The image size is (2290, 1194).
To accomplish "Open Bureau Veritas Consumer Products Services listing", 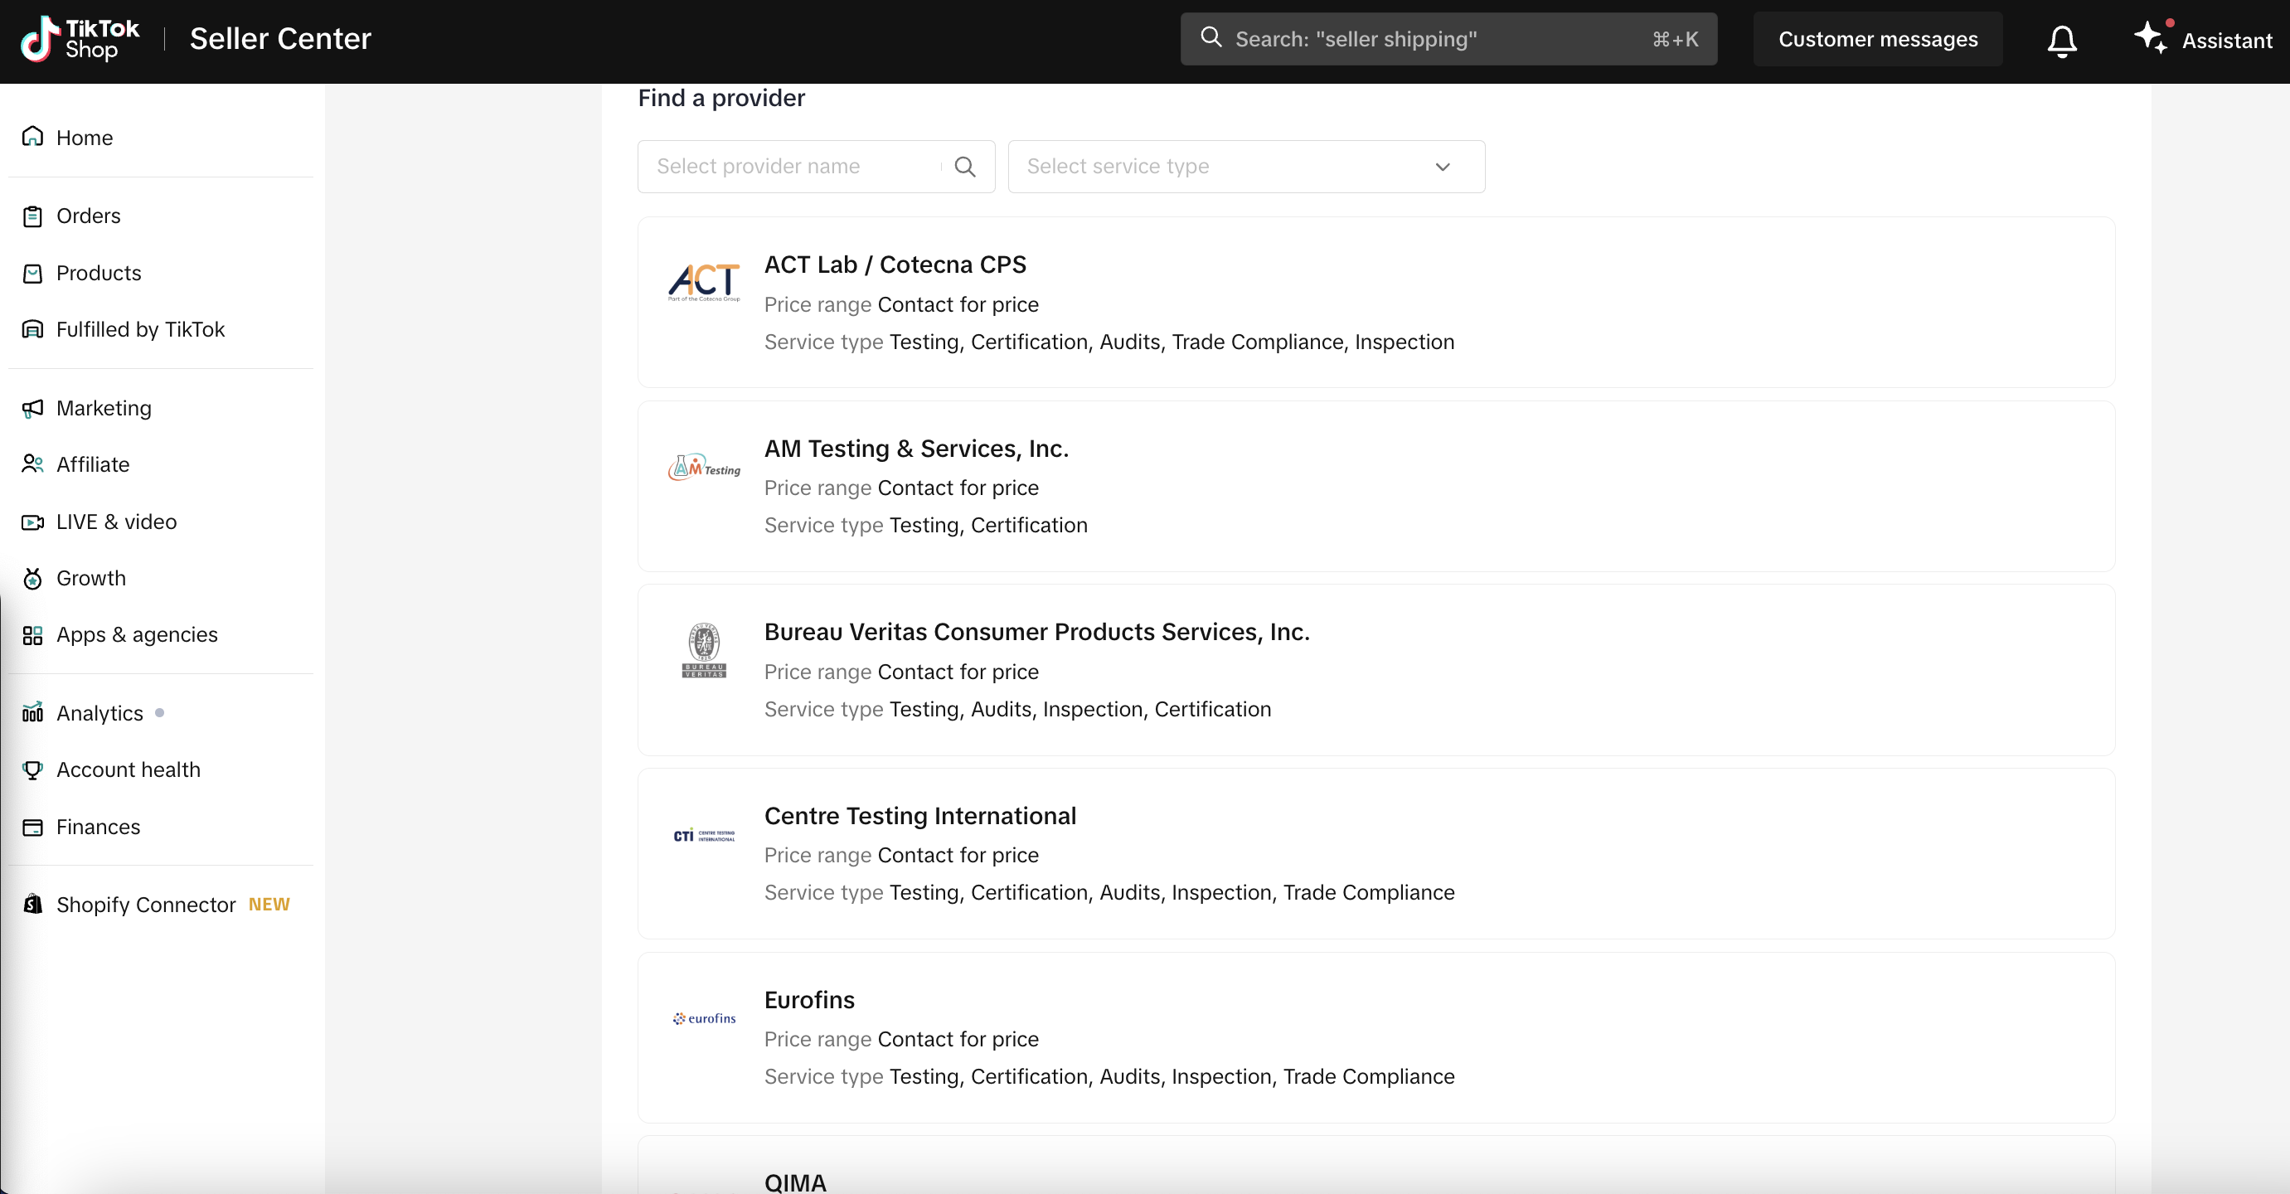I will pos(1036,632).
